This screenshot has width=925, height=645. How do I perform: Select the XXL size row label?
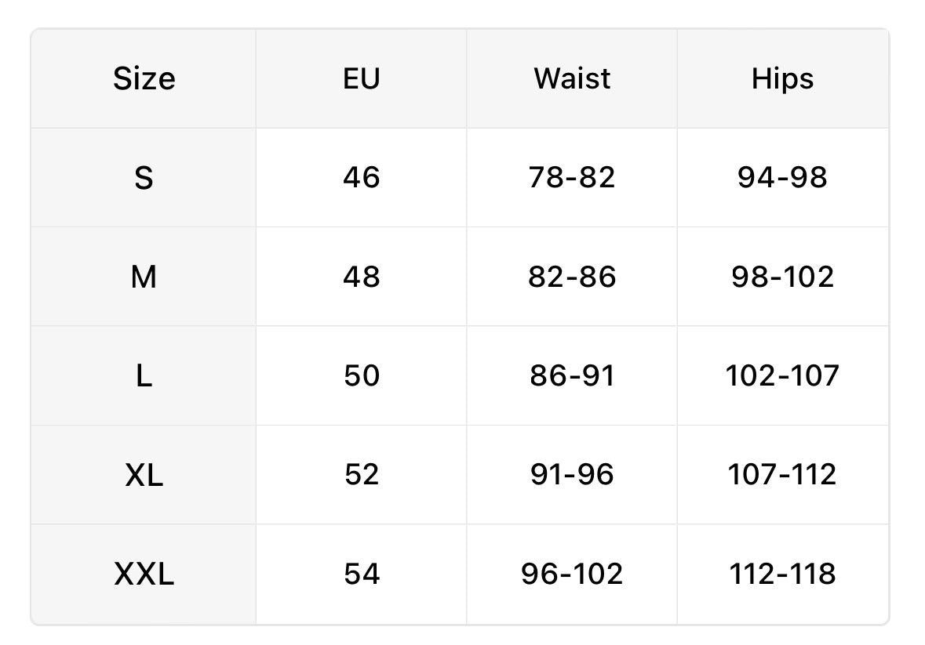[144, 574]
